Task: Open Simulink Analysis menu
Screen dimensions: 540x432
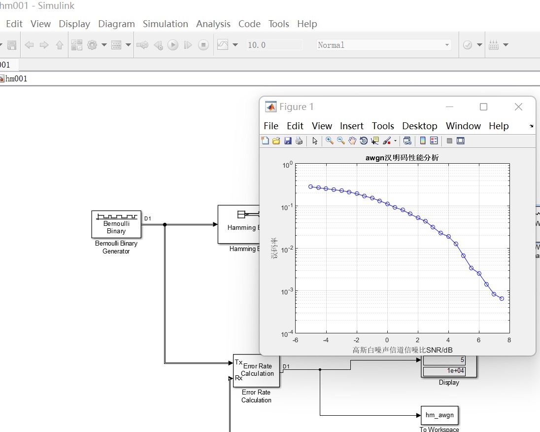Action: 213,24
